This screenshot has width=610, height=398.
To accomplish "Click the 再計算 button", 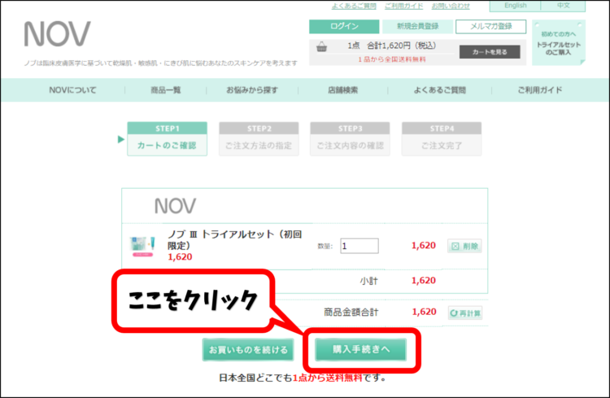I will click(x=465, y=313).
